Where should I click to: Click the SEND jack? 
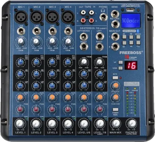(x=115, y=14)
